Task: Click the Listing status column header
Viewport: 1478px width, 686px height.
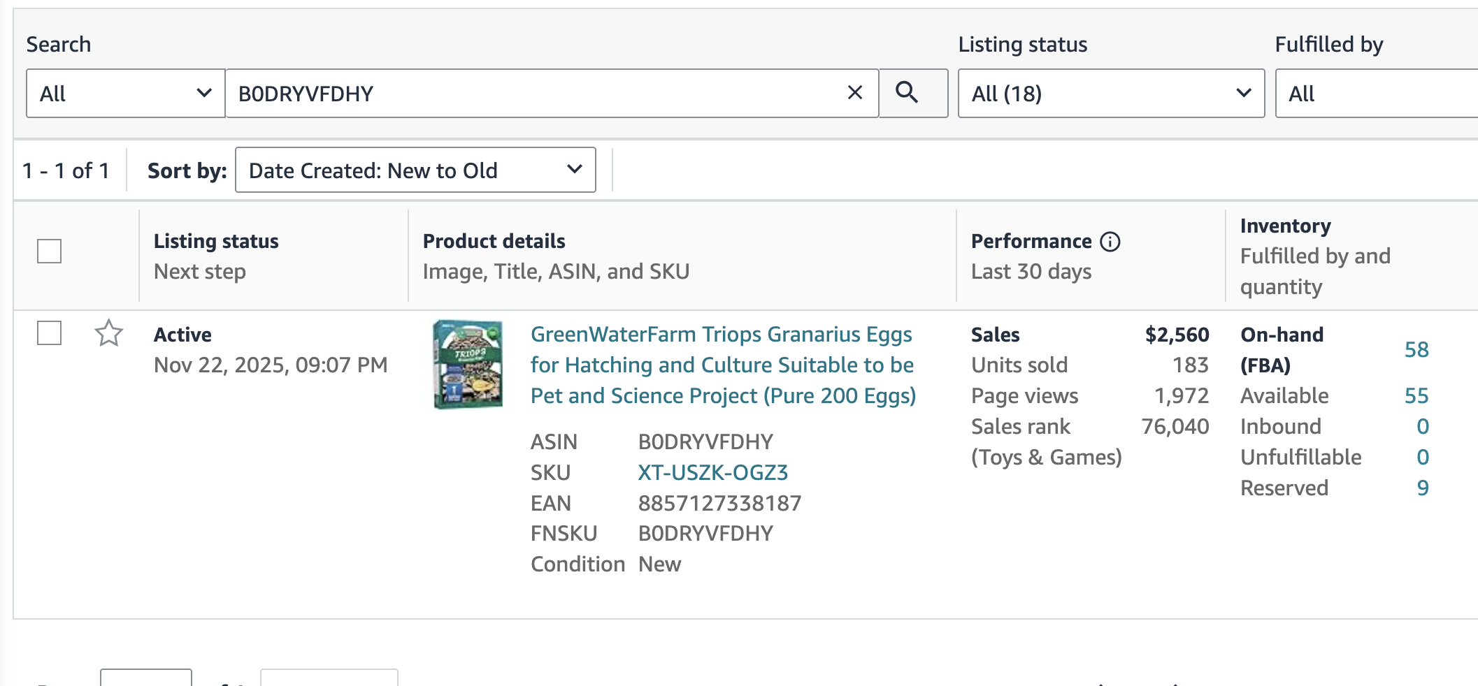Action: point(216,241)
